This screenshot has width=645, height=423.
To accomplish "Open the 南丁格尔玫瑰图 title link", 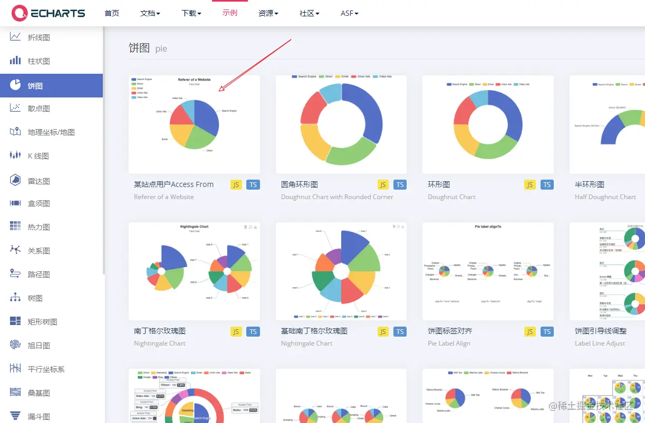I will pos(160,331).
